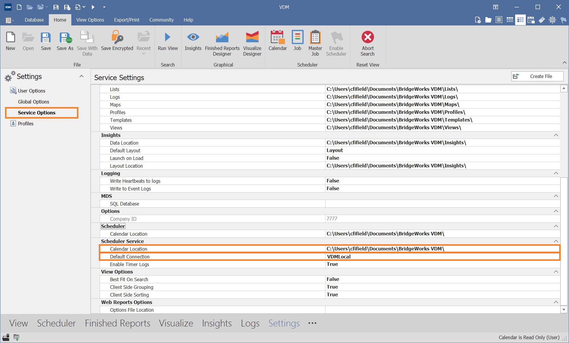Go to the Logs navigation section

(x=250, y=323)
